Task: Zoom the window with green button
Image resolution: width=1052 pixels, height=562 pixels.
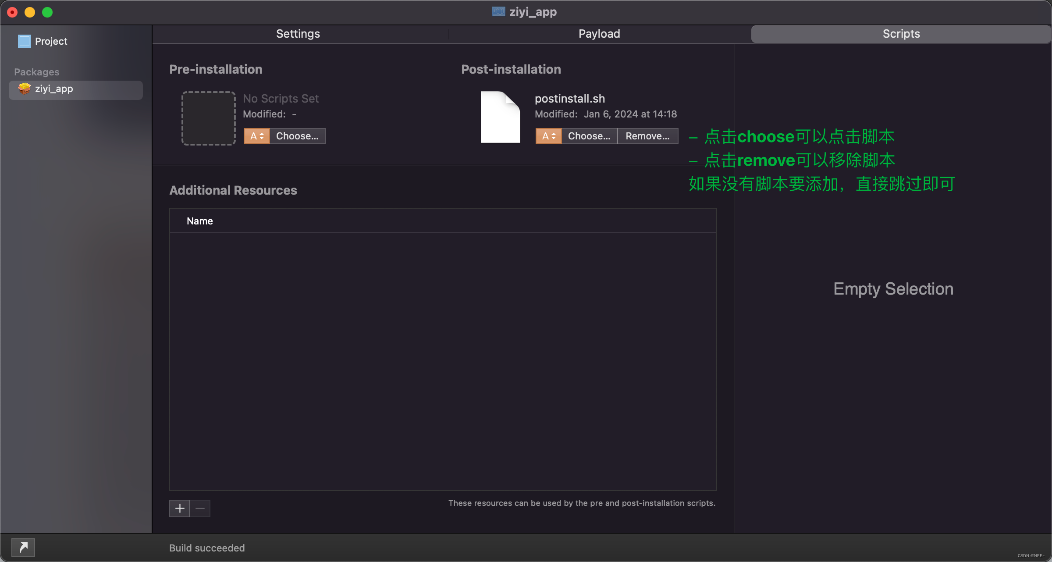Action: coord(47,12)
